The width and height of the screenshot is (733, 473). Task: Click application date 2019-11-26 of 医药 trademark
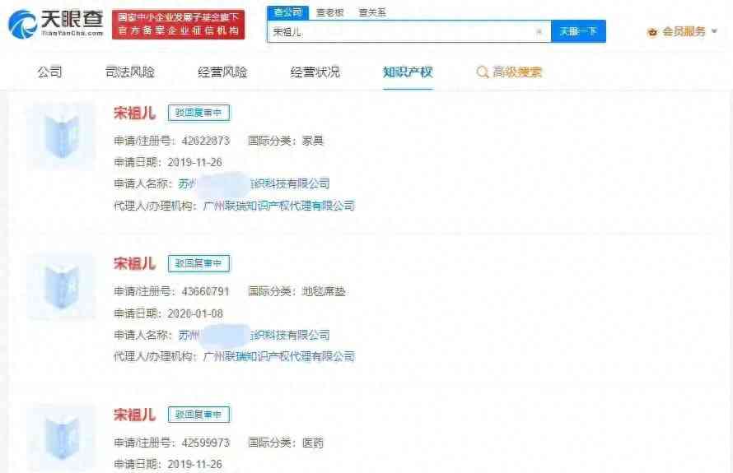pos(194,464)
